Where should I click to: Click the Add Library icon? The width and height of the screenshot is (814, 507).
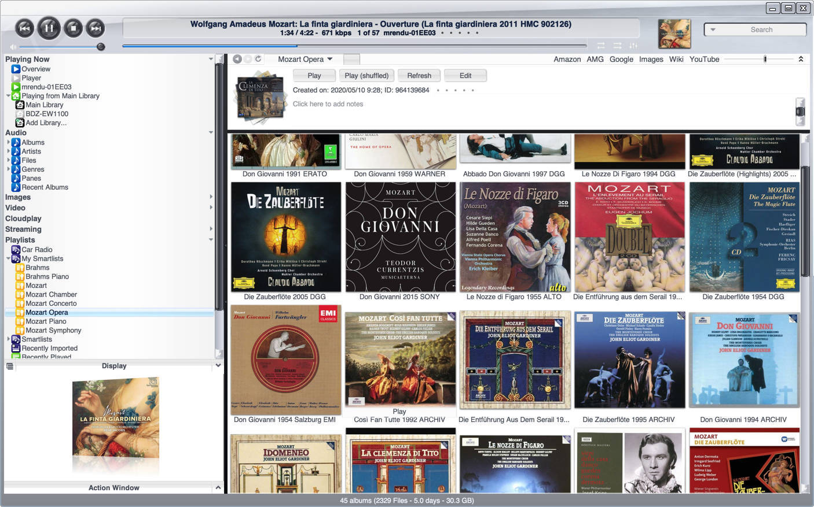point(20,123)
